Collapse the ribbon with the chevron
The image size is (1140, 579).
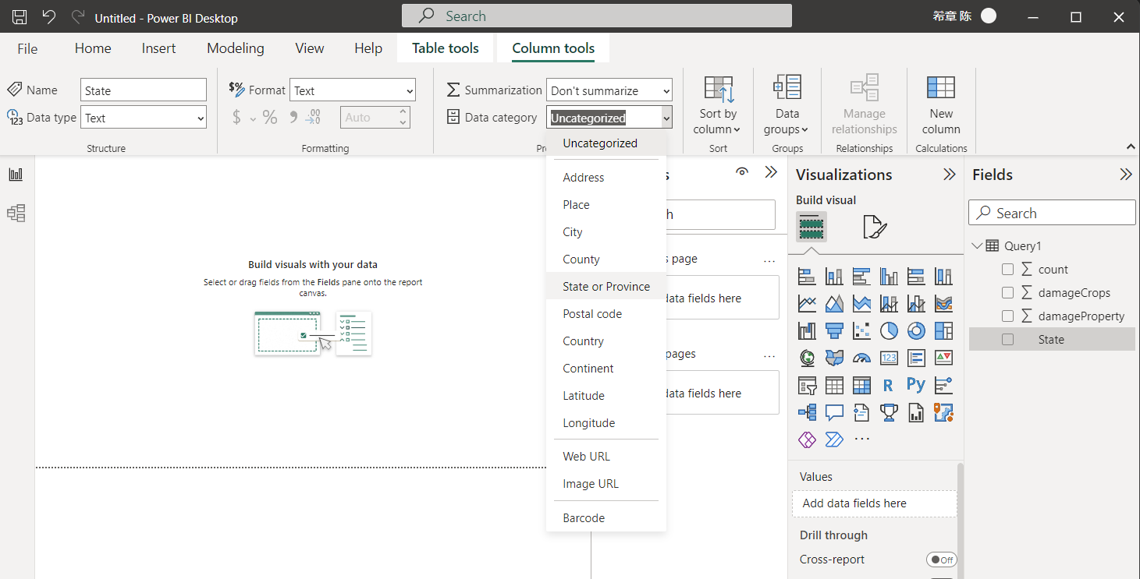1131,147
